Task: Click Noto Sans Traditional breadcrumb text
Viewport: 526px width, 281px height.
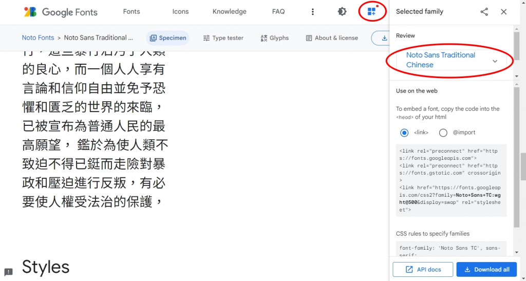Action: pyautogui.click(x=98, y=38)
